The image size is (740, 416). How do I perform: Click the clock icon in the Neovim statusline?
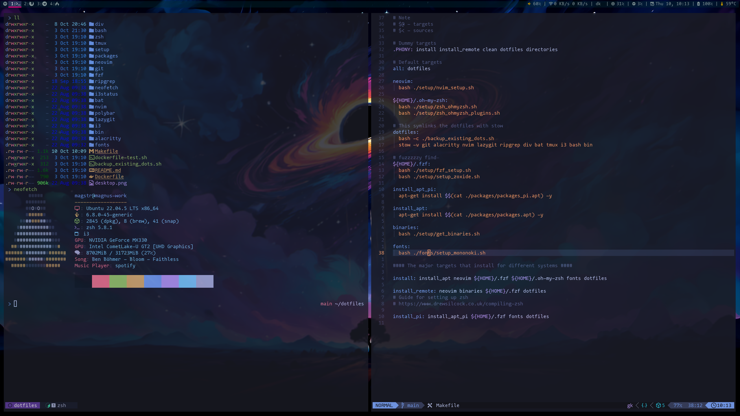(x=714, y=405)
